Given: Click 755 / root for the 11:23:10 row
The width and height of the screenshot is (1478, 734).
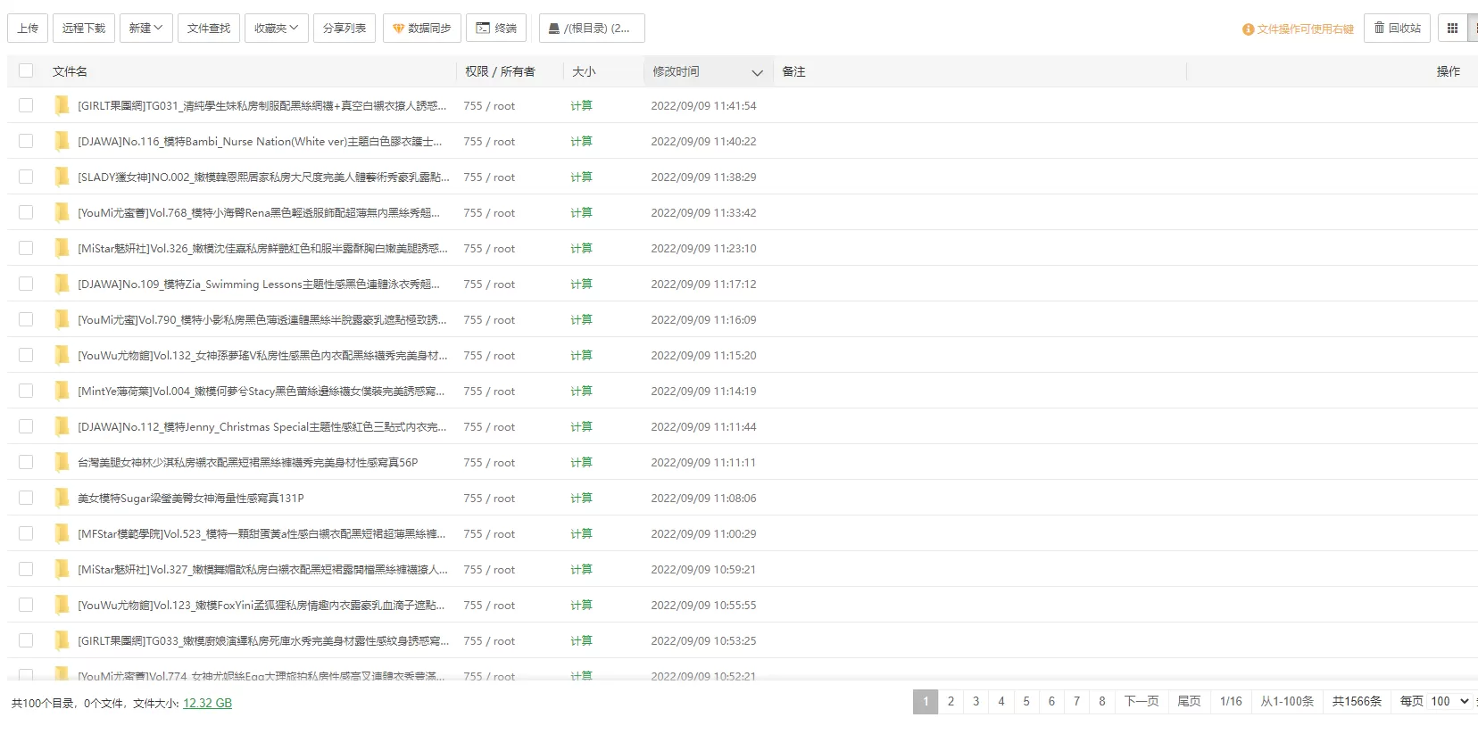Looking at the screenshot, I should pyautogui.click(x=489, y=248).
